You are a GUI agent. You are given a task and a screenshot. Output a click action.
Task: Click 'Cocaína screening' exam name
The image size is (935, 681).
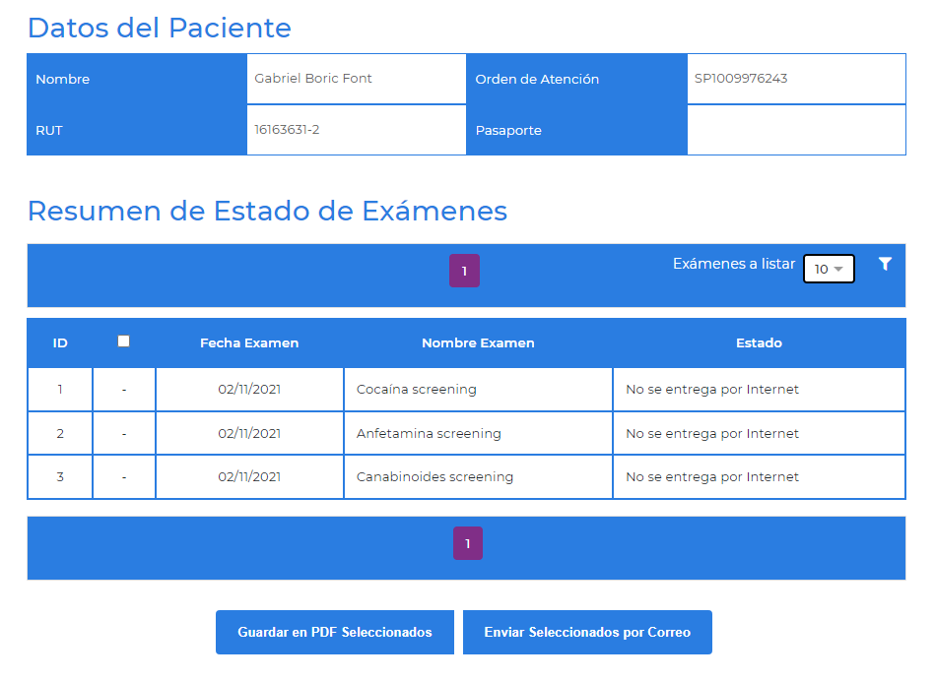tap(416, 389)
